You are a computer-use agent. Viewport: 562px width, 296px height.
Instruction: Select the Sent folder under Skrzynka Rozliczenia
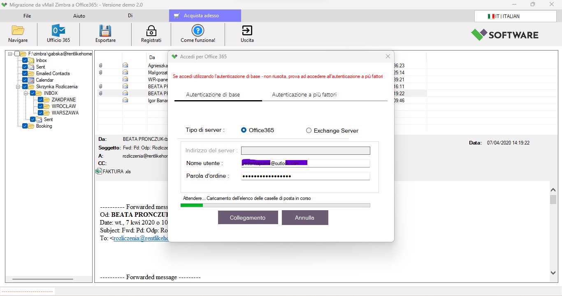[49, 119]
